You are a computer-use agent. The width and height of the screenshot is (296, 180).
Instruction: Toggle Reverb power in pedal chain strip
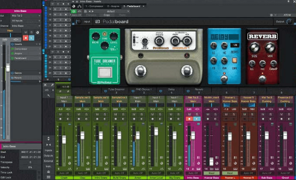[x=188, y=91]
